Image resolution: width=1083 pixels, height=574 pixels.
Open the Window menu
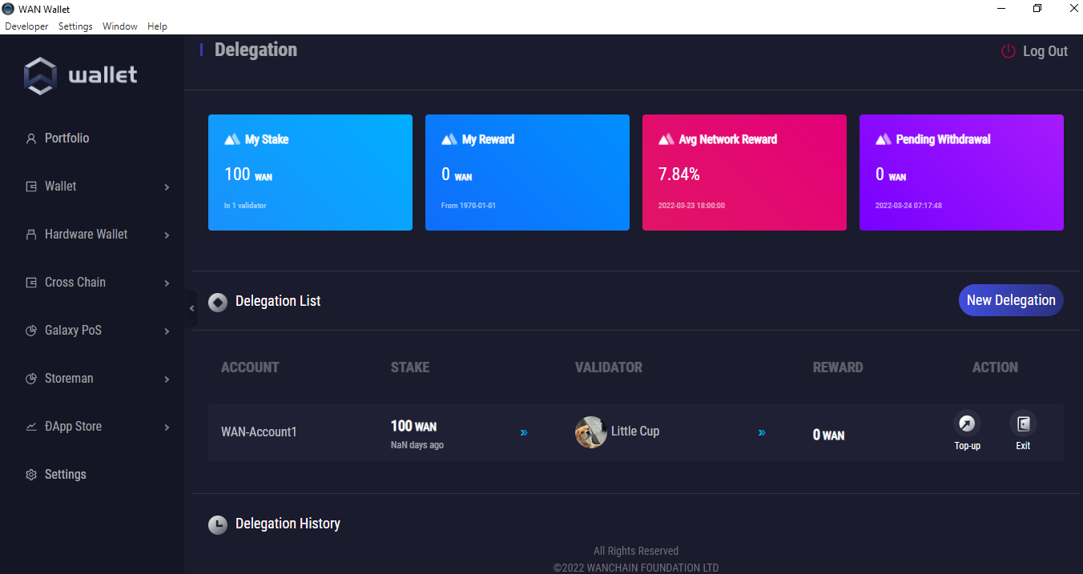coord(119,26)
